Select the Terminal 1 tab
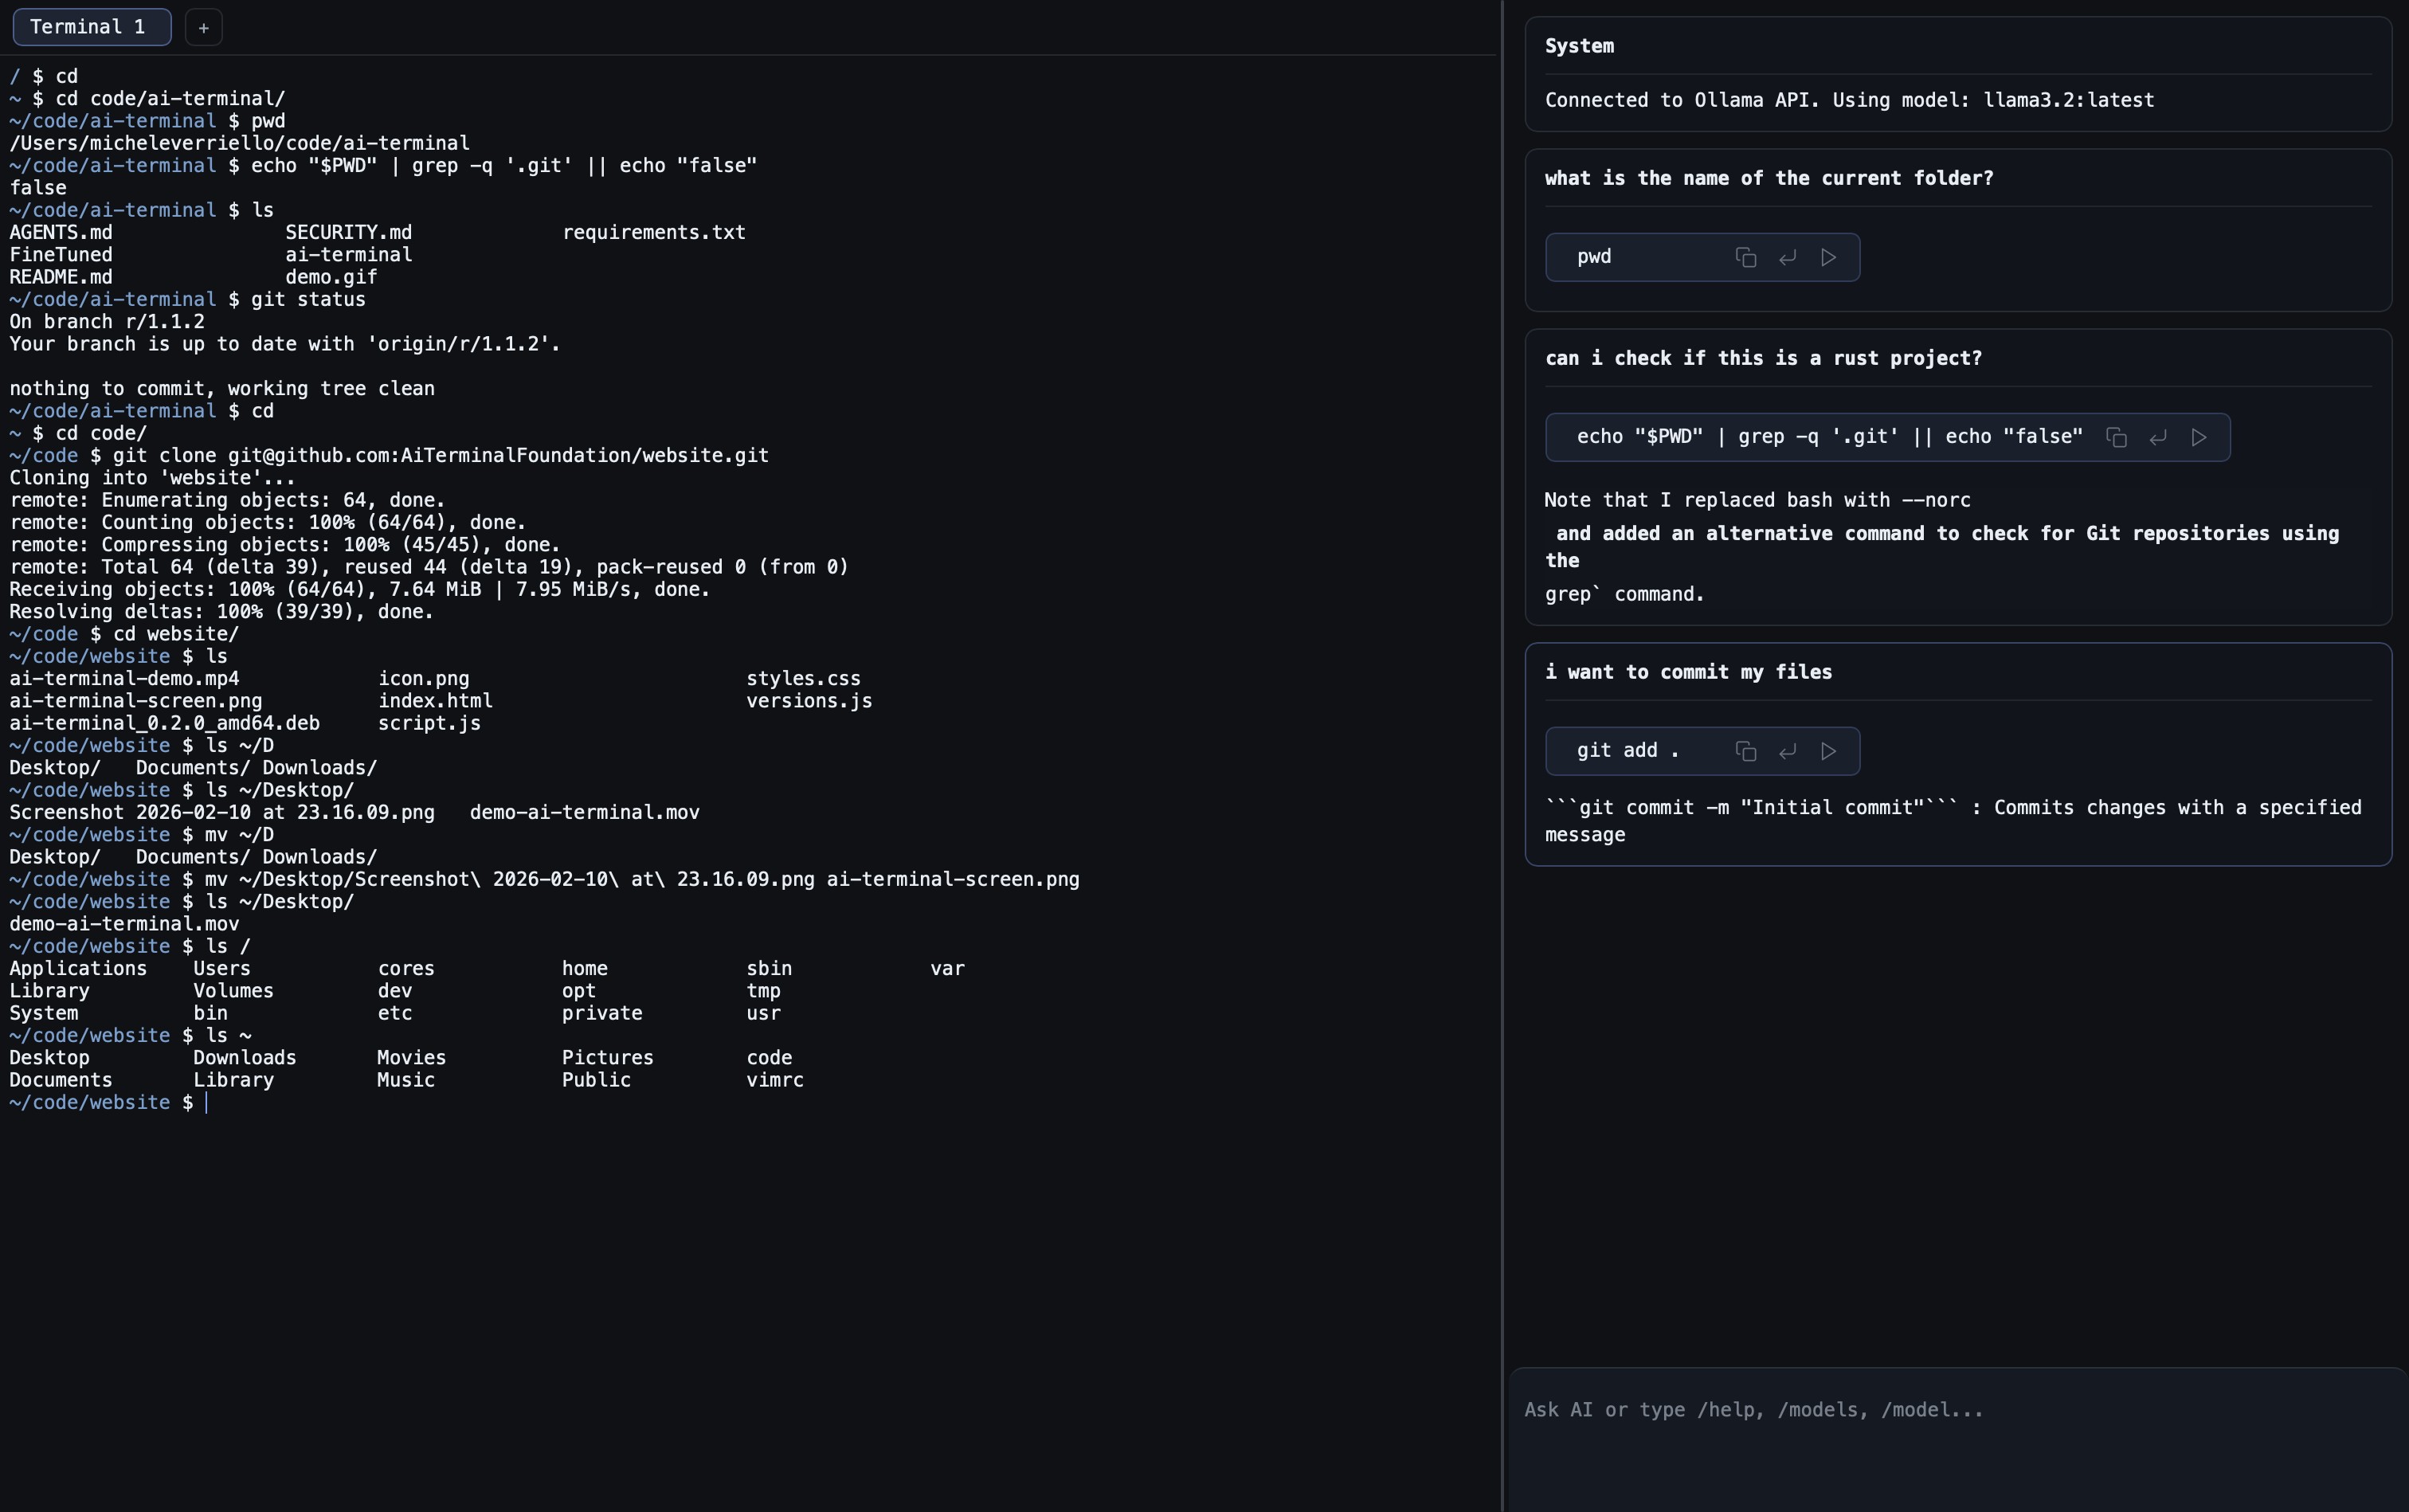Image resolution: width=2409 pixels, height=1512 pixels. click(91, 27)
